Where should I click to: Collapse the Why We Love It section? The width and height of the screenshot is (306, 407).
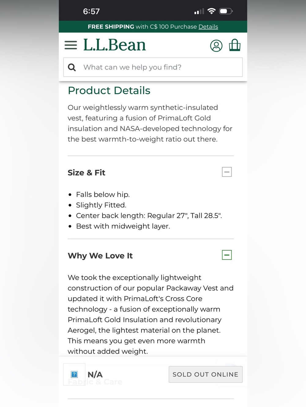coord(227,255)
